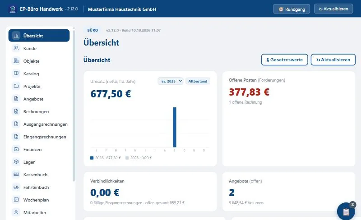Click the BÜRO badge label
The width and height of the screenshot is (361, 220).
pos(93,30)
